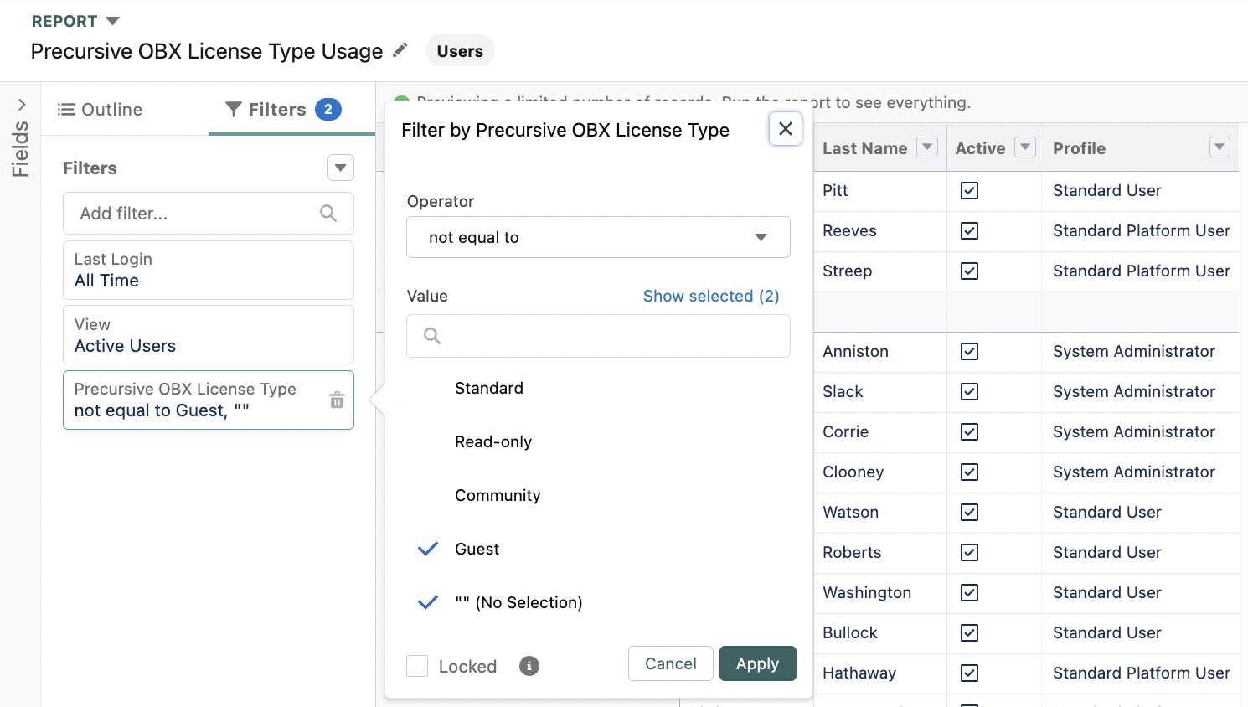Delete the Precursive OBX License Type filter via trash icon
The width and height of the screenshot is (1248, 707).
click(337, 400)
